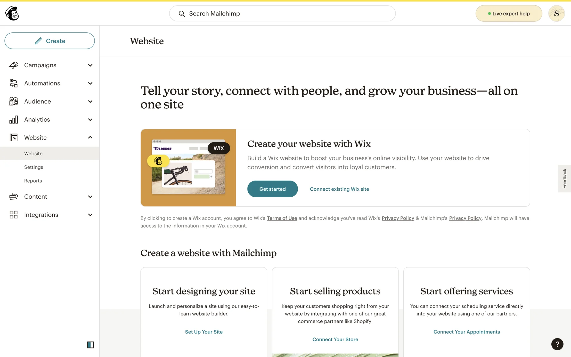This screenshot has height=357, width=571.
Task: Expand the Campaigns section chevron
Action: pyautogui.click(x=90, y=65)
